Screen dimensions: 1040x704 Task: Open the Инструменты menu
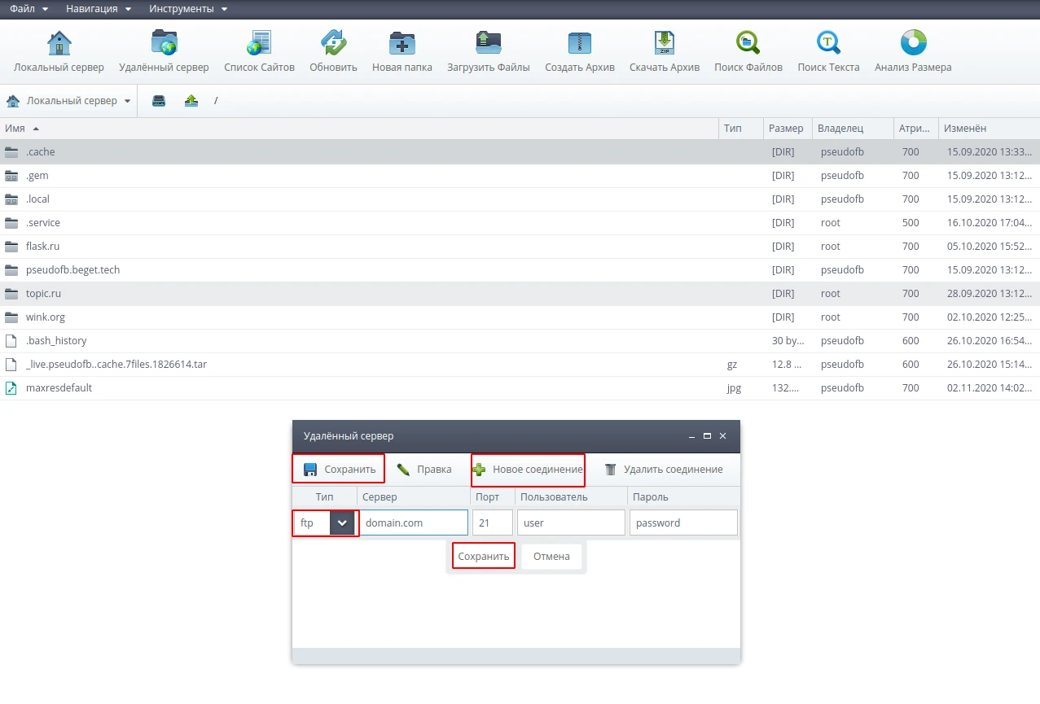coord(188,9)
